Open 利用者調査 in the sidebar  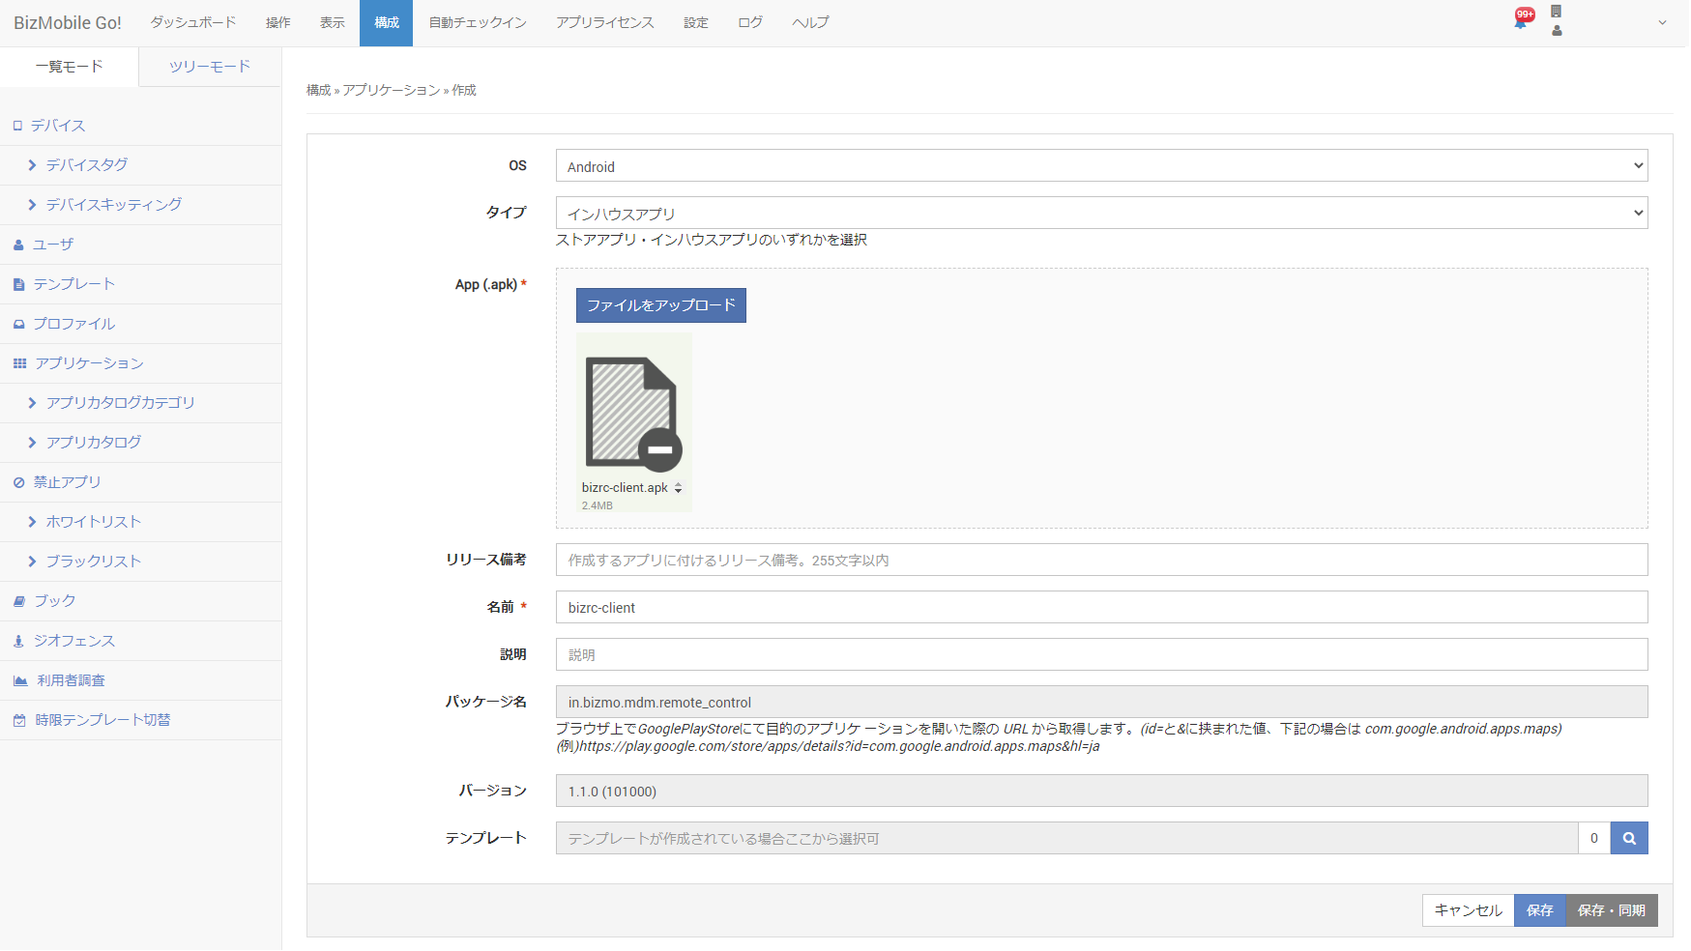(71, 680)
